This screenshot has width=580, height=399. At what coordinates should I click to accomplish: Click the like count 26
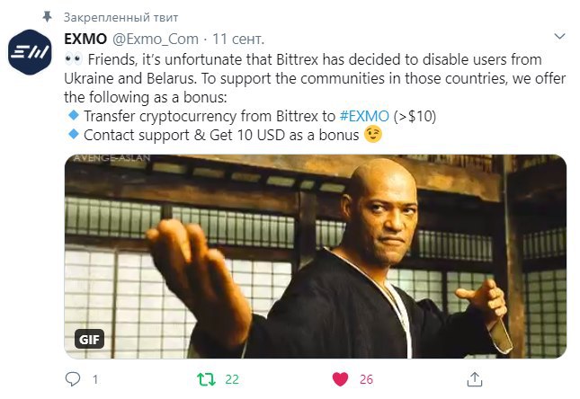pos(366,379)
